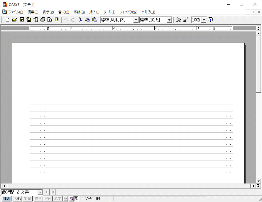
Task: Toggle 半角 half-width mode
Action: click(48, 199)
